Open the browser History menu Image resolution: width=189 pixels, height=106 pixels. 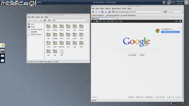coord(108,9)
